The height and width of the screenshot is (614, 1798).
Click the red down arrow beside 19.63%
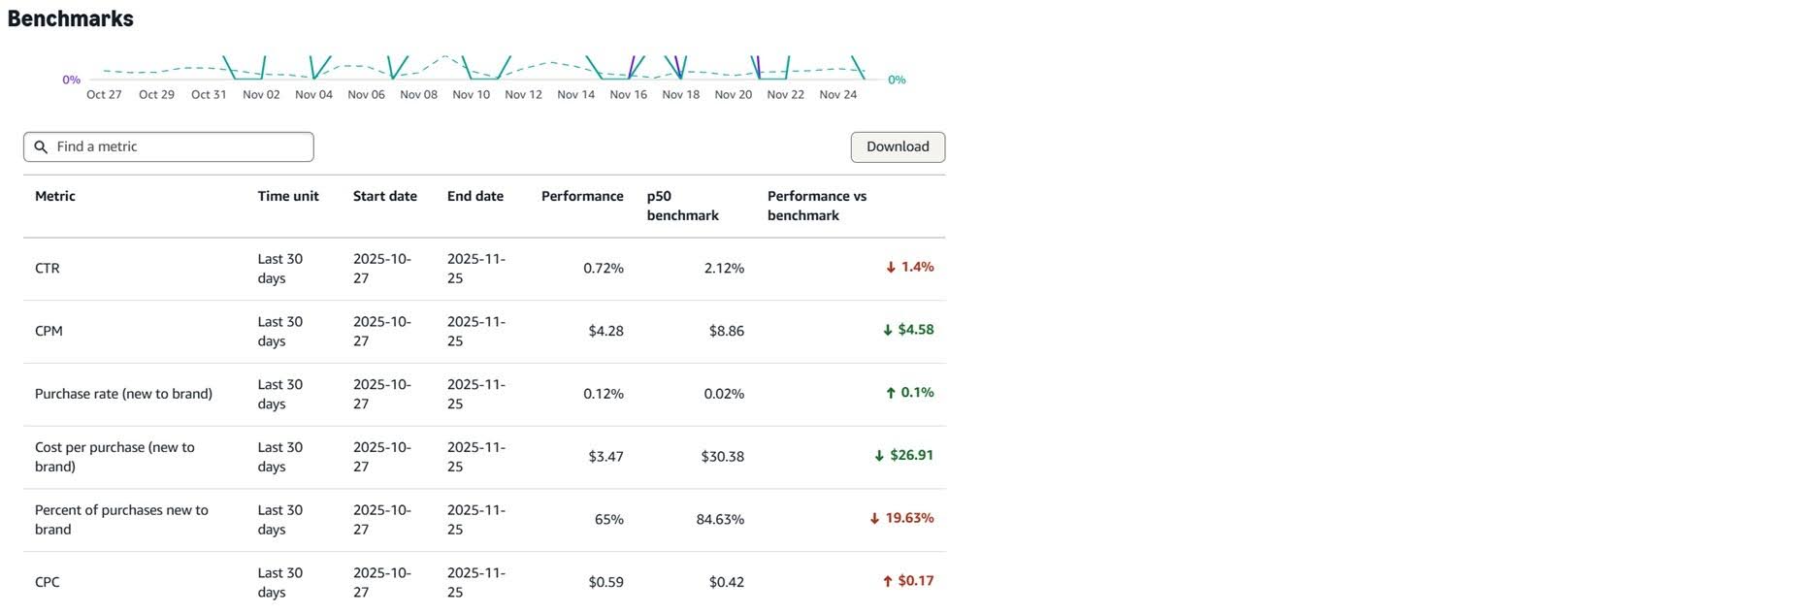(874, 518)
